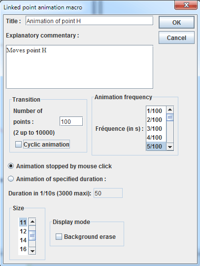Choose size 16 from Size list
Image resolution: width=200 pixels, height=266 pixels.
point(23,249)
